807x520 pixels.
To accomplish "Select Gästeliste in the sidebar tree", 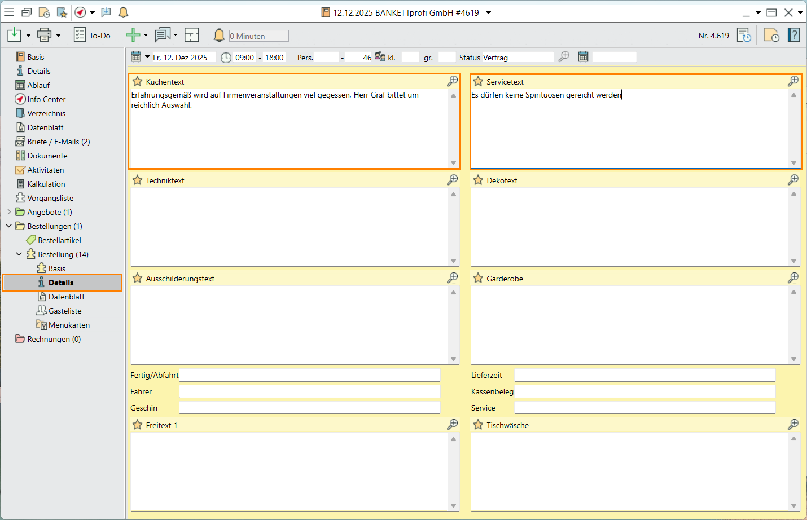I will click(x=64, y=311).
